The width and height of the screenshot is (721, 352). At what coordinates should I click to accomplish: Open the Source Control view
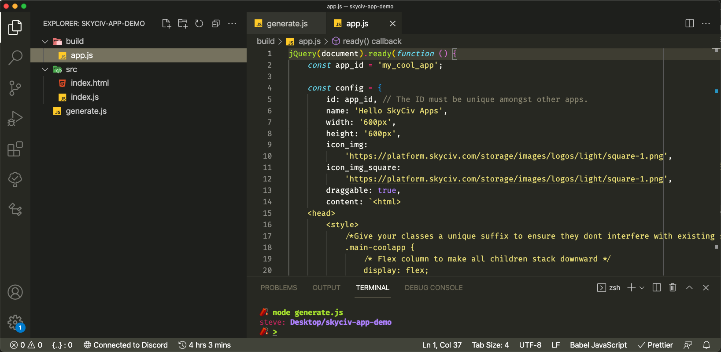(x=15, y=88)
